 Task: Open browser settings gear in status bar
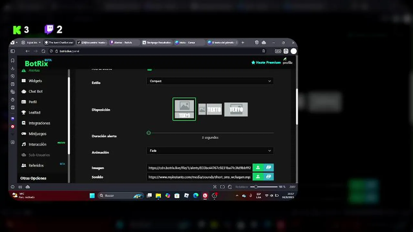coord(13,187)
